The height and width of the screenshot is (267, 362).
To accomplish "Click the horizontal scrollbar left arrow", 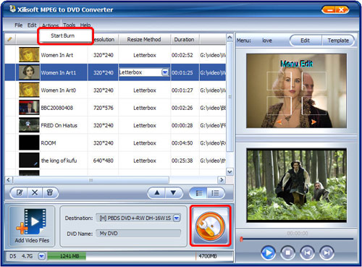I will [9, 180].
